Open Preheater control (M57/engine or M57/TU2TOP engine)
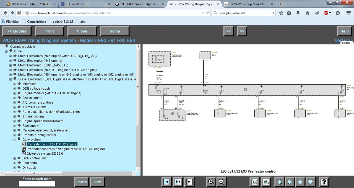The image size is (354, 188). tap(66, 149)
